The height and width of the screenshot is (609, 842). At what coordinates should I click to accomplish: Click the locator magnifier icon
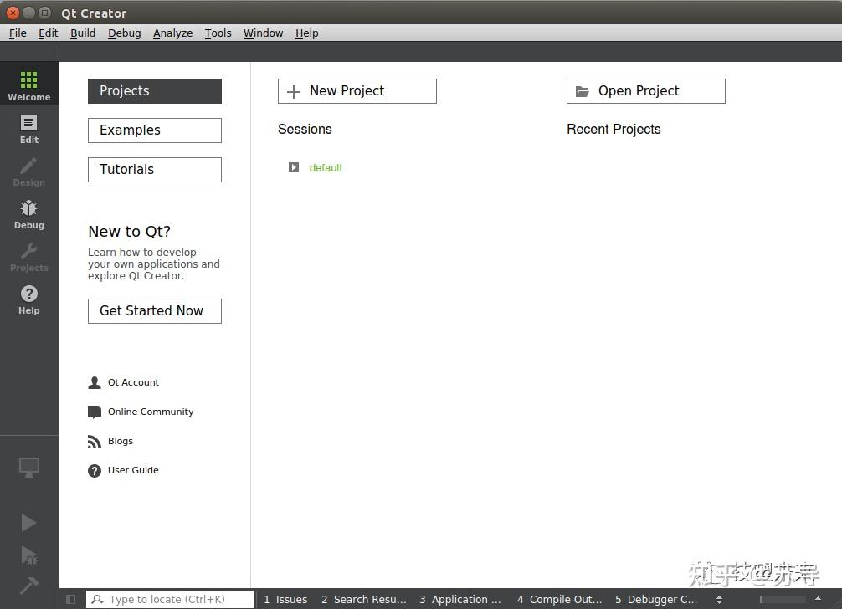(x=97, y=599)
